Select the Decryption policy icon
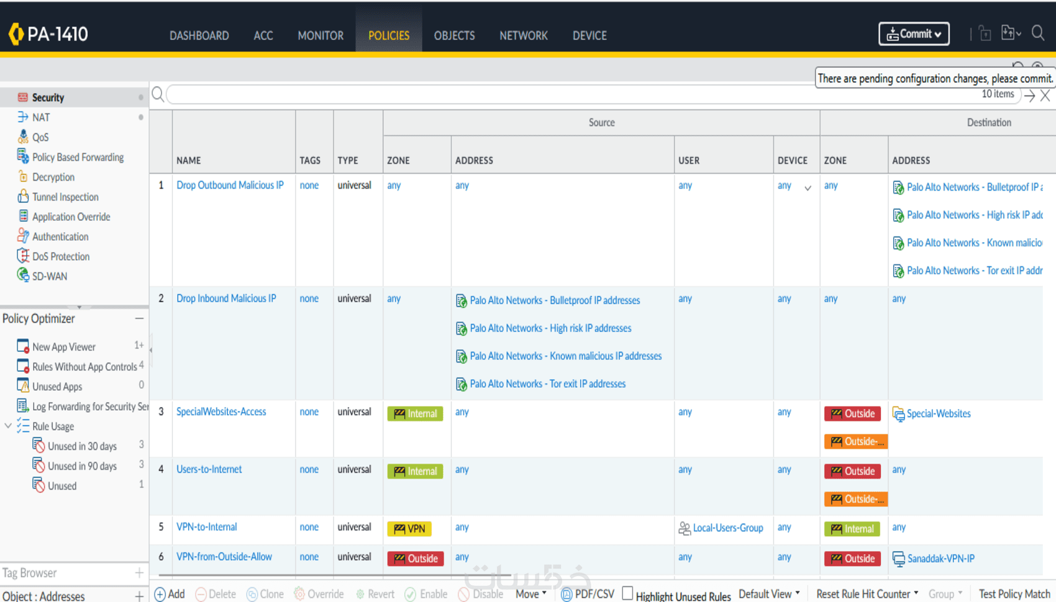The width and height of the screenshot is (1056, 602). (x=23, y=177)
